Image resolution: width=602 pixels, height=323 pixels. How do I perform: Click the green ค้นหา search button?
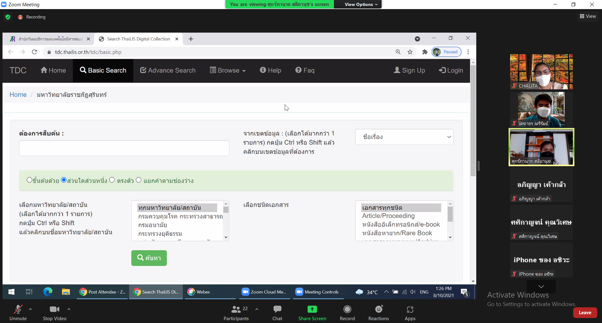(149, 258)
